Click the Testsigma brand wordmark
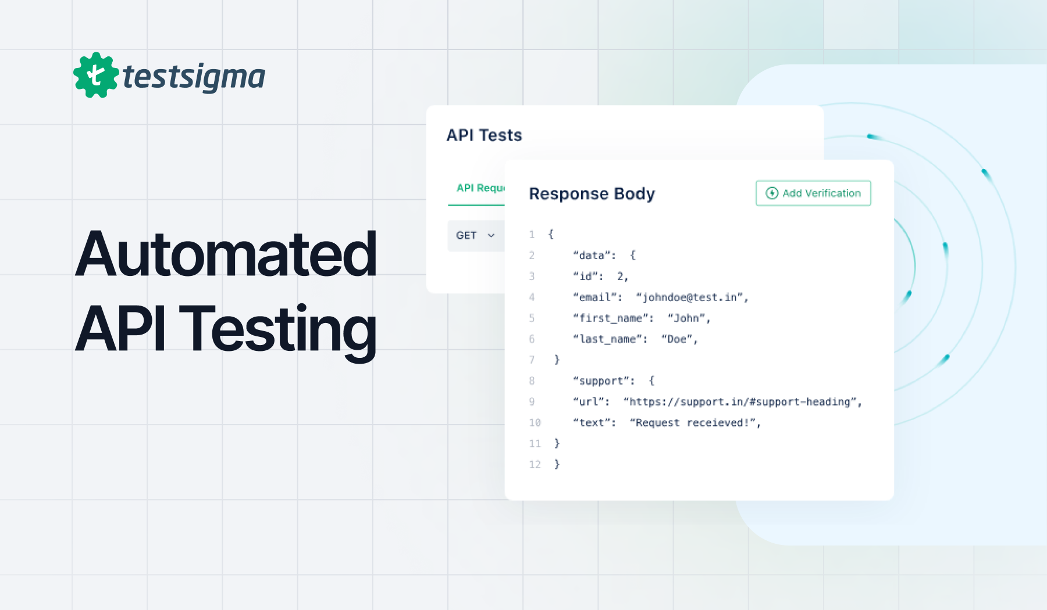The width and height of the screenshot is (1047, 610). pyautogui.click(x=195, y=77)
